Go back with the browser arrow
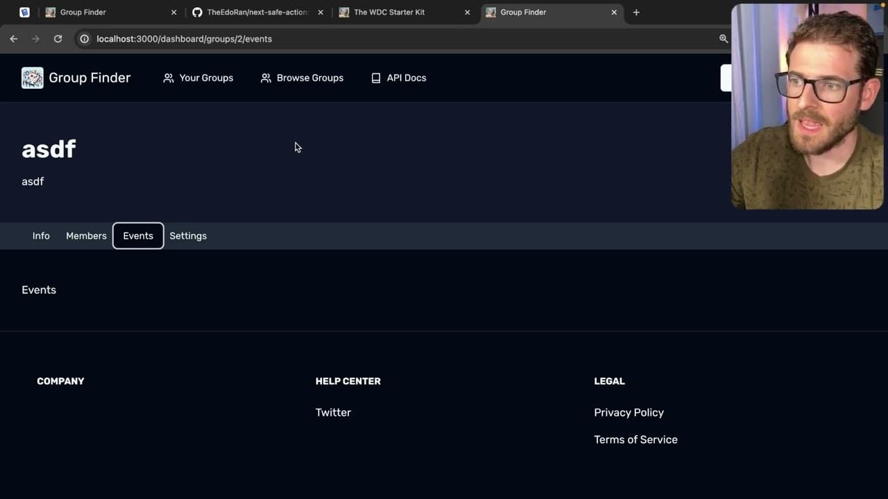The height and width of the screenshot is (499, 888). 13,39
